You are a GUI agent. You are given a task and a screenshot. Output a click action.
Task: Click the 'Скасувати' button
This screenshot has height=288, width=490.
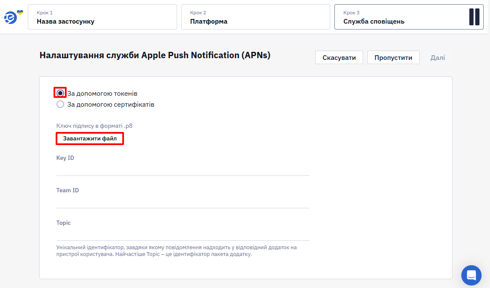click(339, 57)
